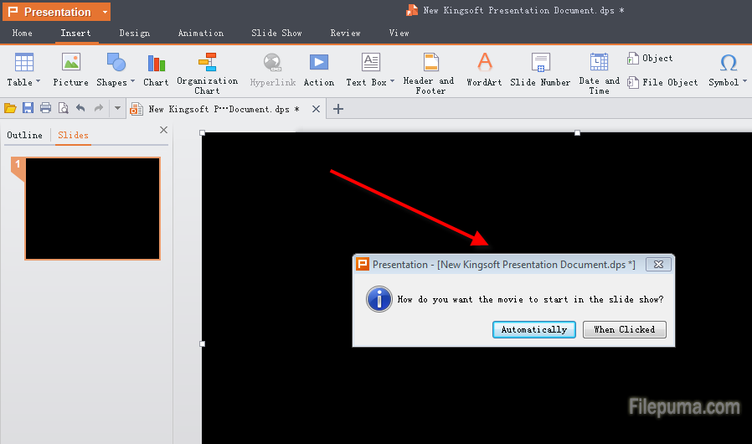
Task: Click the Print icon in quick toolbar
Action: point(45,108)
